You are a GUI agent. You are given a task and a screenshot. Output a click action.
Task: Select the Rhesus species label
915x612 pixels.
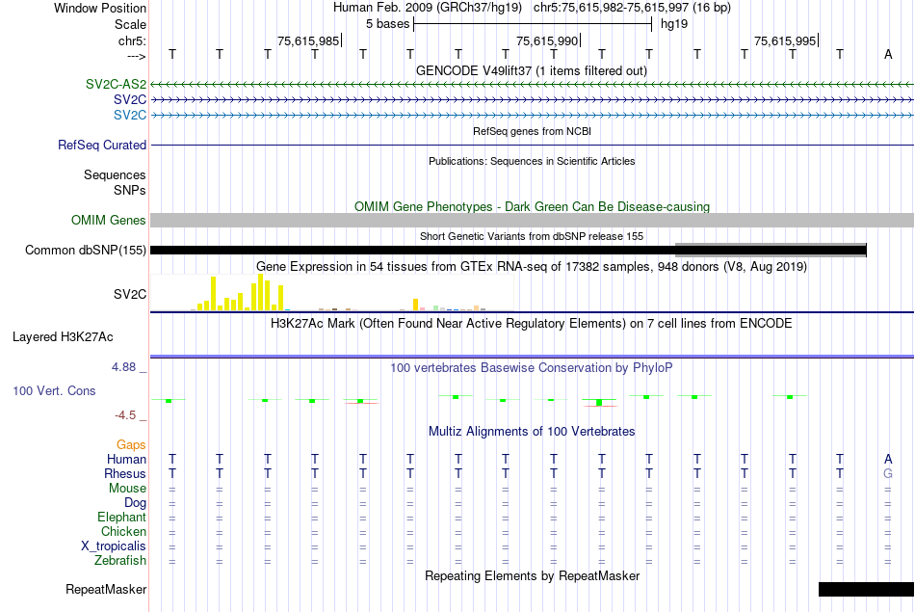tap(125, 473)
